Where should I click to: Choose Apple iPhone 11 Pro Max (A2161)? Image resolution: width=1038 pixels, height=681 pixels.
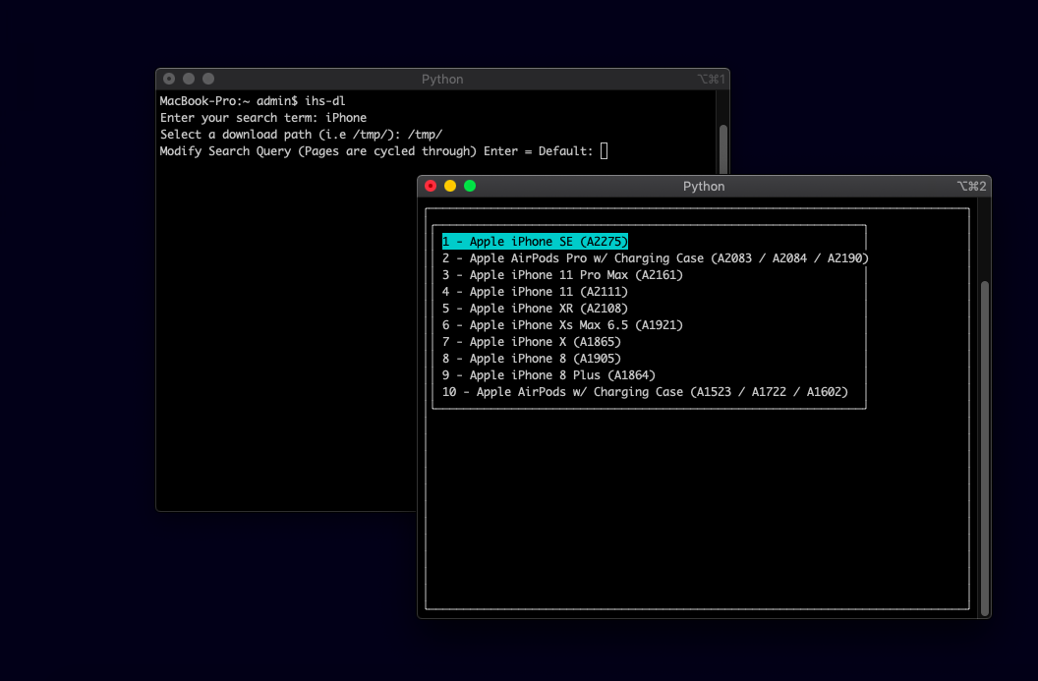tap(562, 274)
